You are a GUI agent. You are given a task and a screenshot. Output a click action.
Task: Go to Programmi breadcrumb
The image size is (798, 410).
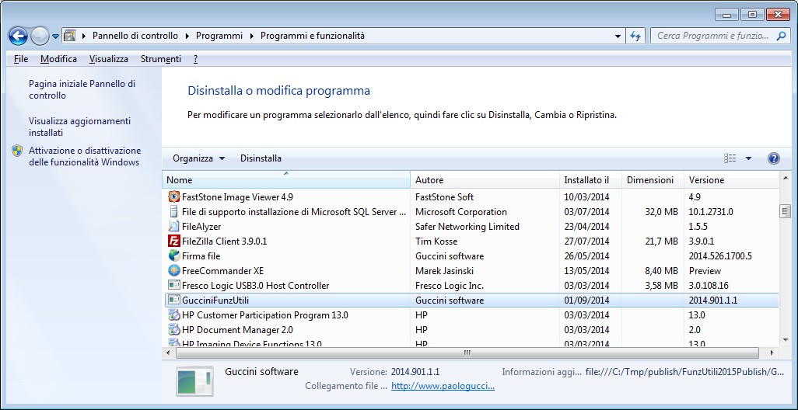[219, 36]
